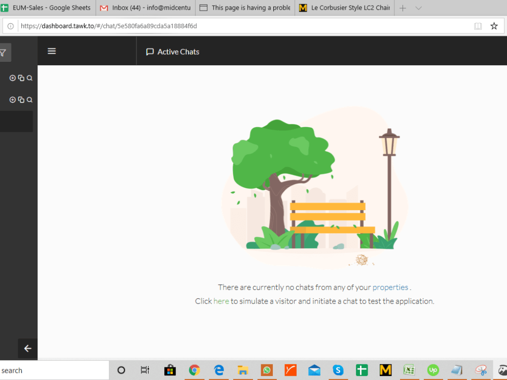Image resolution: width=507 pixels, height=380 pixels.
Task: Follow the blue properties link
Action: (x=390, y=287)
